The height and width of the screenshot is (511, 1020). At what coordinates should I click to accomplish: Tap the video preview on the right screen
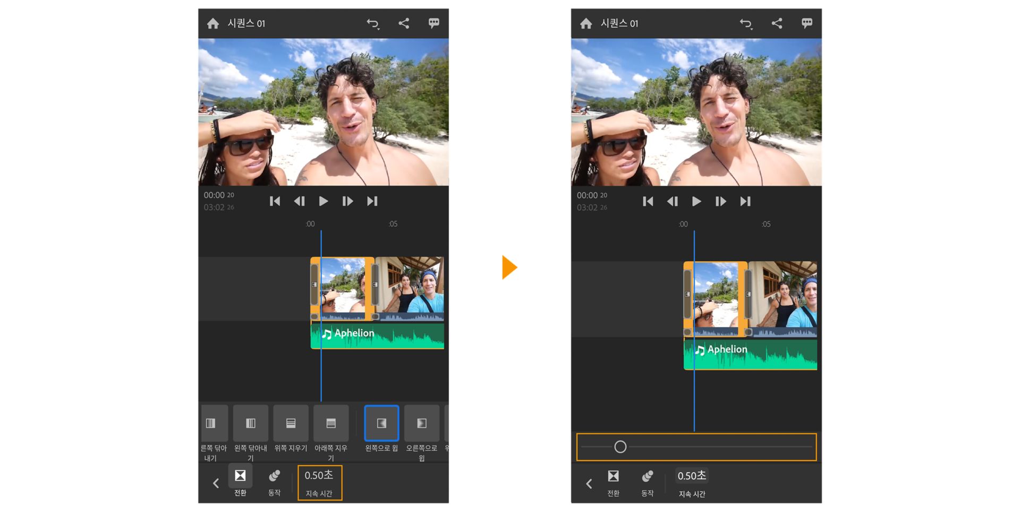(x=696, y=112)
